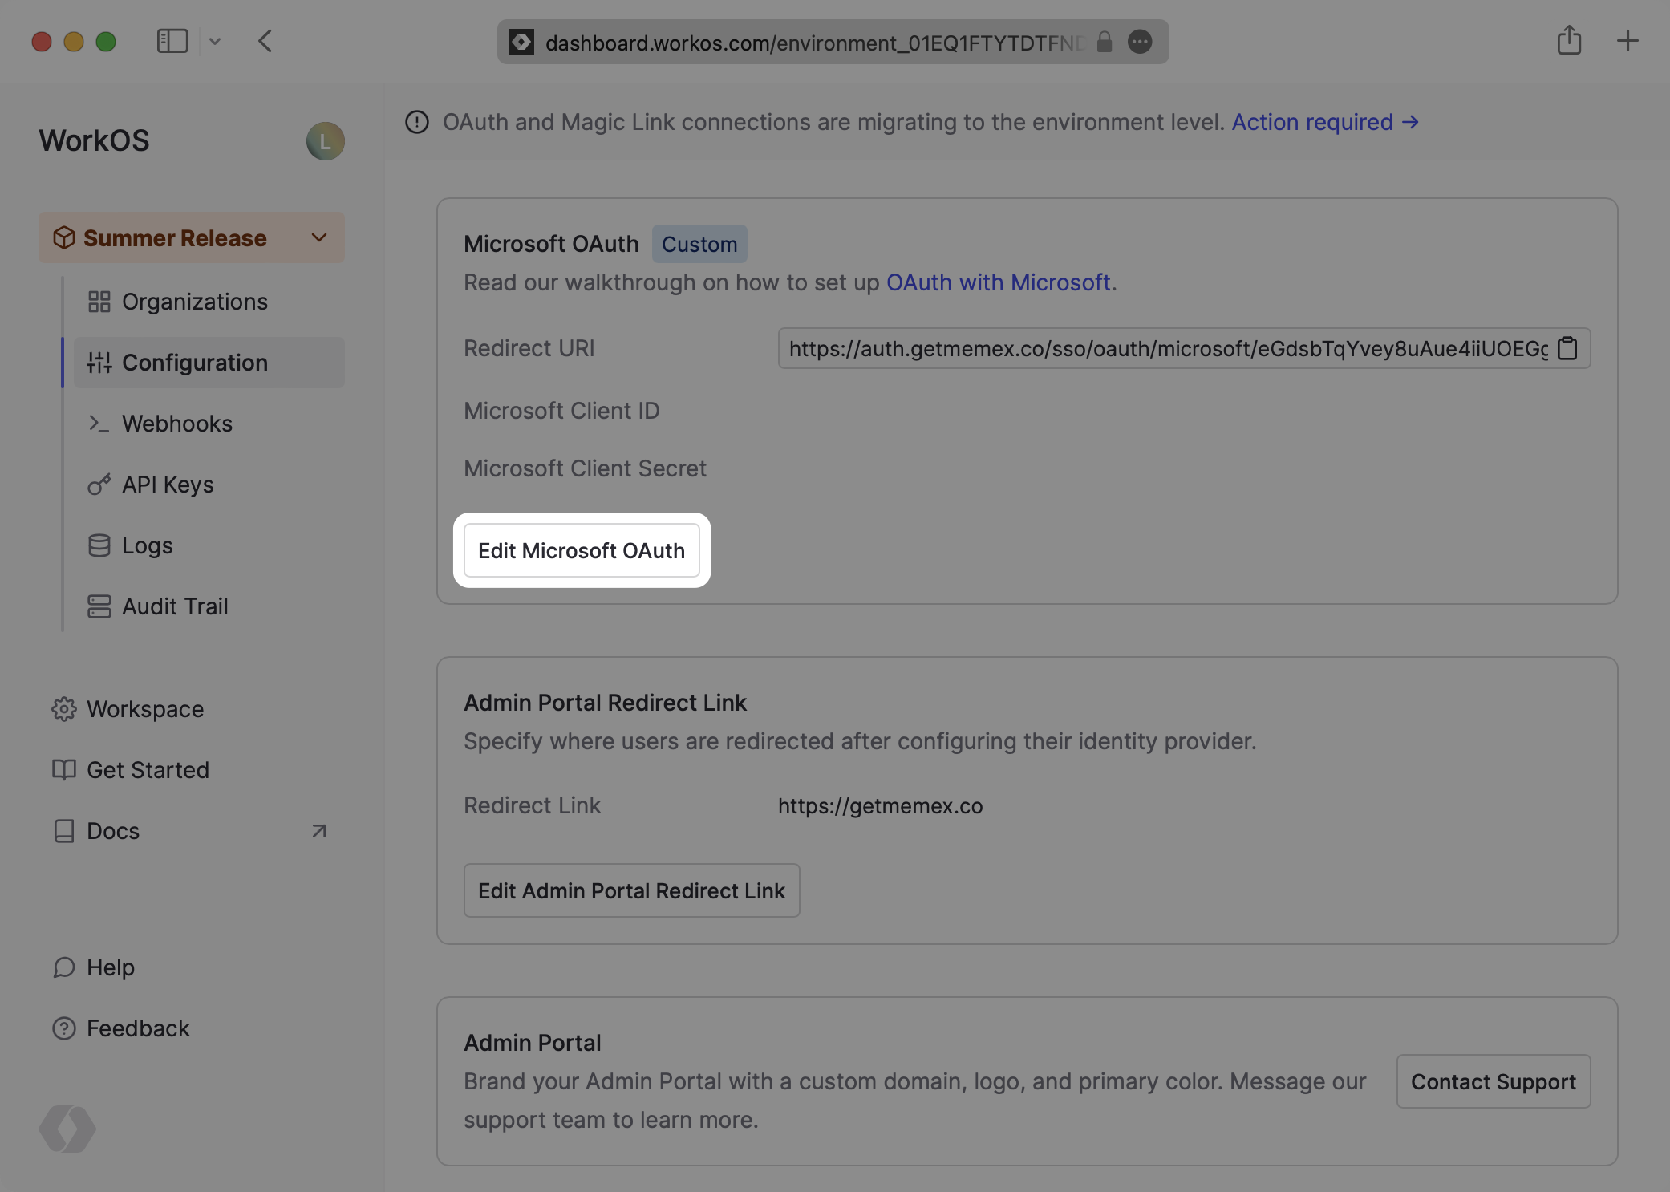Go to Webhooks in sidebar

tap(177, 424)
